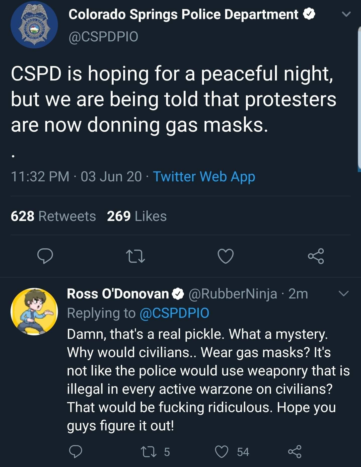Like the CSPD main tweet

point(226,256)
